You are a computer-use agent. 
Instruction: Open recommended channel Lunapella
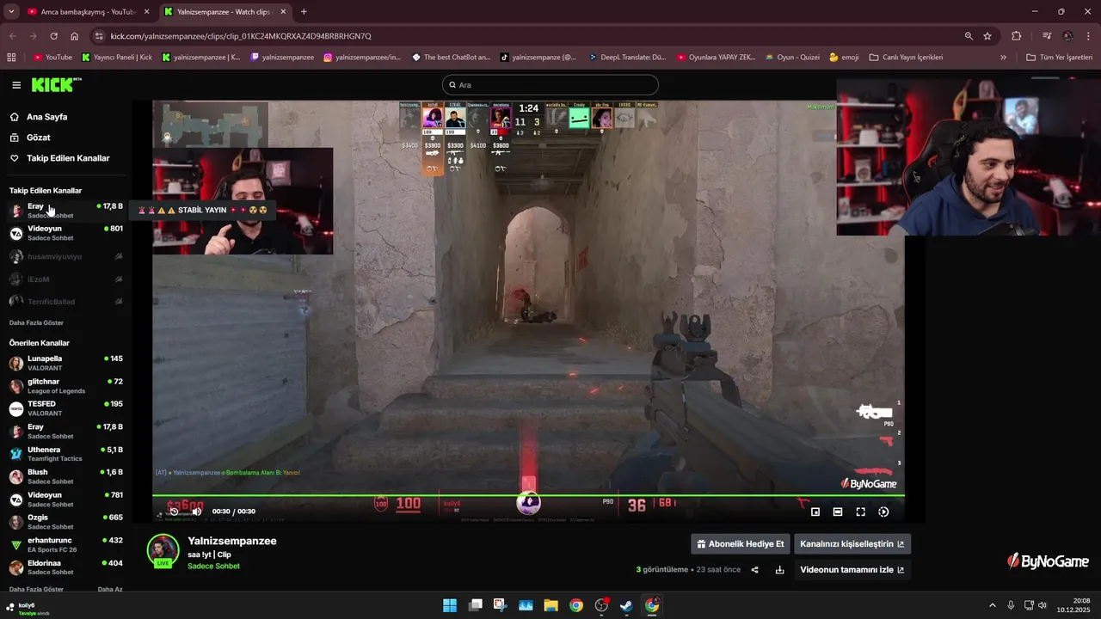[x=65, y=363]
